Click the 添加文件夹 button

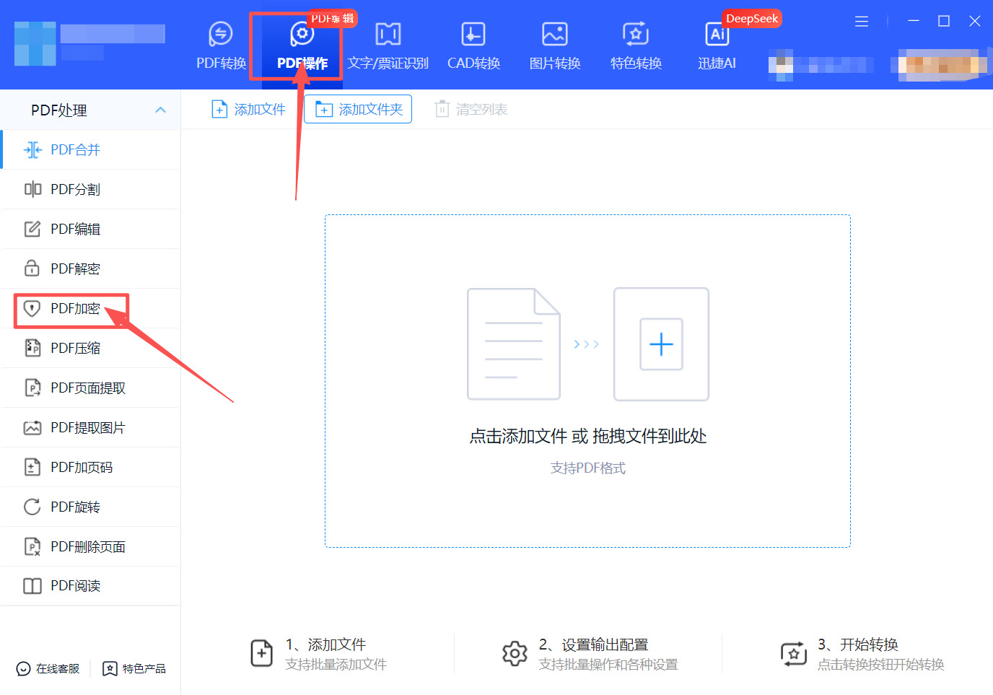pos(358,109)
